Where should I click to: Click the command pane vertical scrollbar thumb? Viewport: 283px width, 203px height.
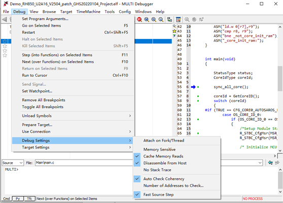[280, 180]
